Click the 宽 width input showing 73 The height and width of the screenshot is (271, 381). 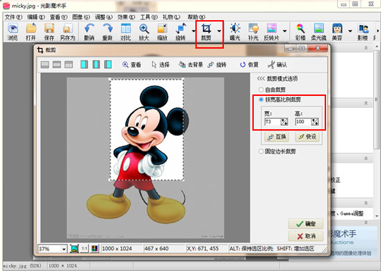[273, 122]
